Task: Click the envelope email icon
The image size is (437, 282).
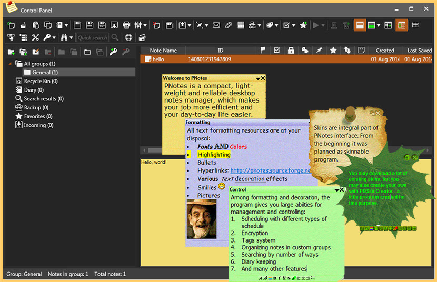Action: click(x=216, y=25)
